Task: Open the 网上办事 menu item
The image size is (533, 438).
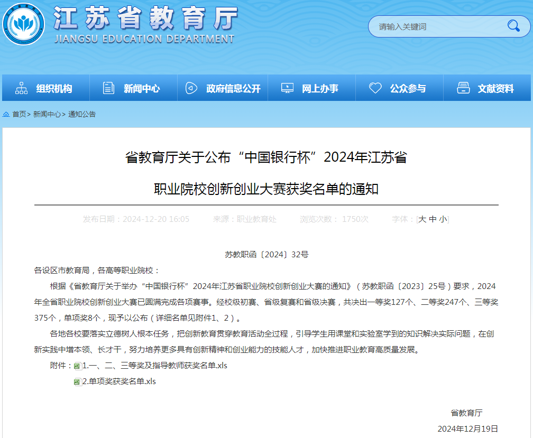Action: [320, 89]
